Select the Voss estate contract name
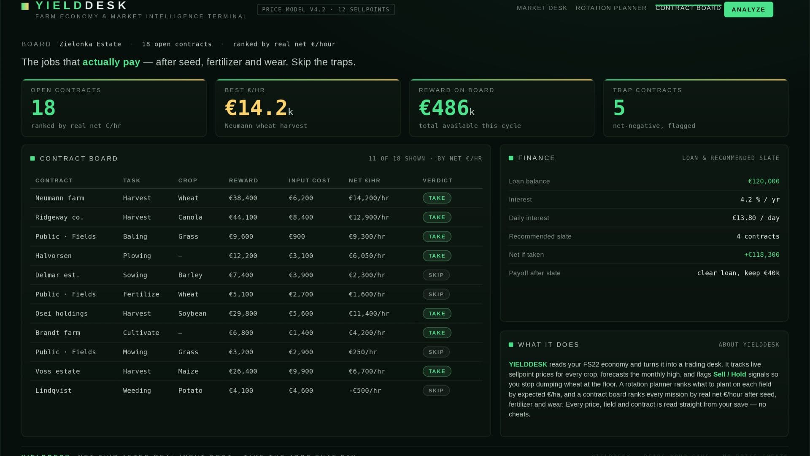Screen dimensions: 810x456 click(x=58, y=372)
